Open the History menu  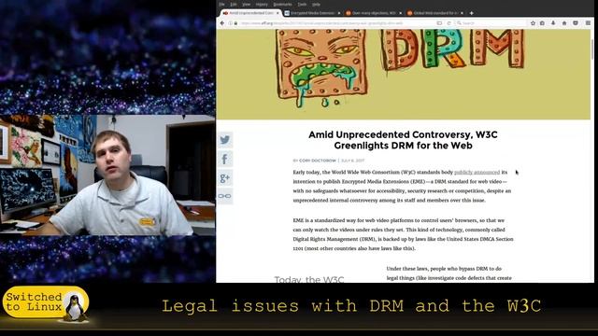[262, 4]
